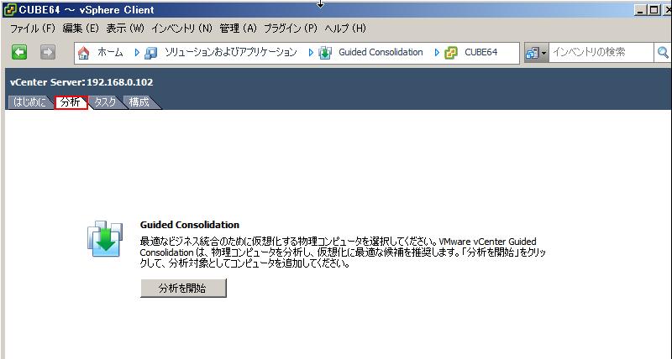
Task: Minimize the vSphere Client window
Action: [640, 9]
